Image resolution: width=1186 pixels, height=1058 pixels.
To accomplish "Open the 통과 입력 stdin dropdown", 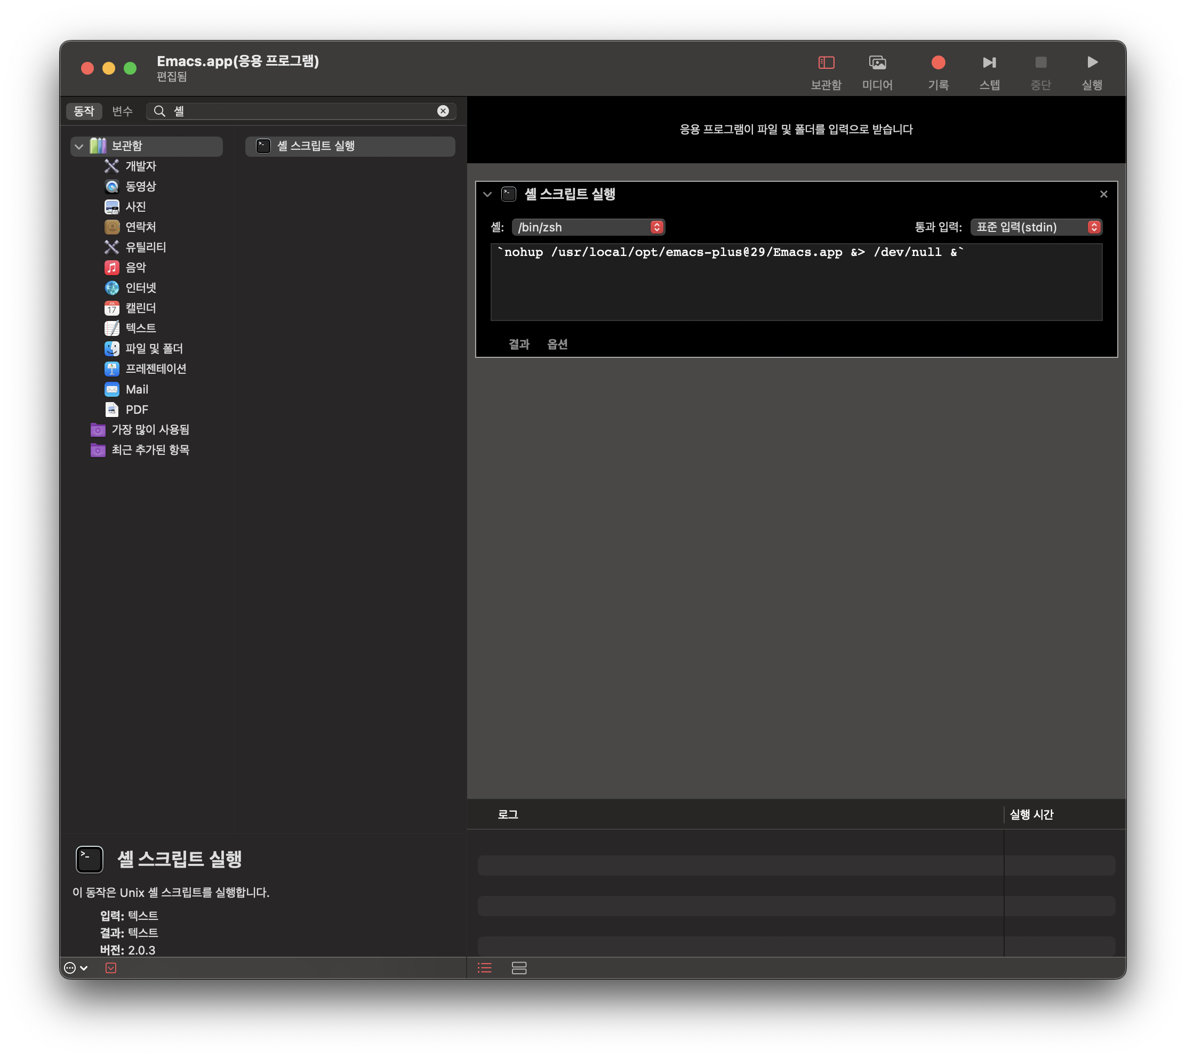I will tap(1036, 227).
